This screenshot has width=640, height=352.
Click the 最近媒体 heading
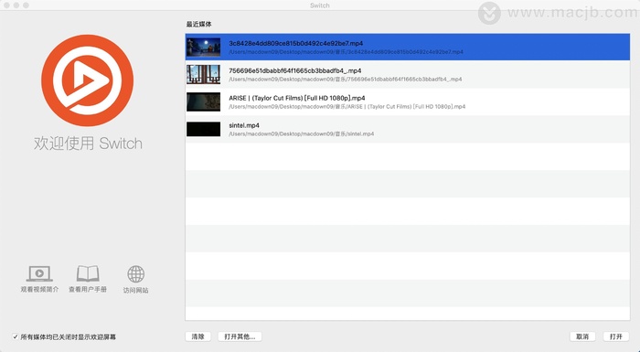point(199,25)
